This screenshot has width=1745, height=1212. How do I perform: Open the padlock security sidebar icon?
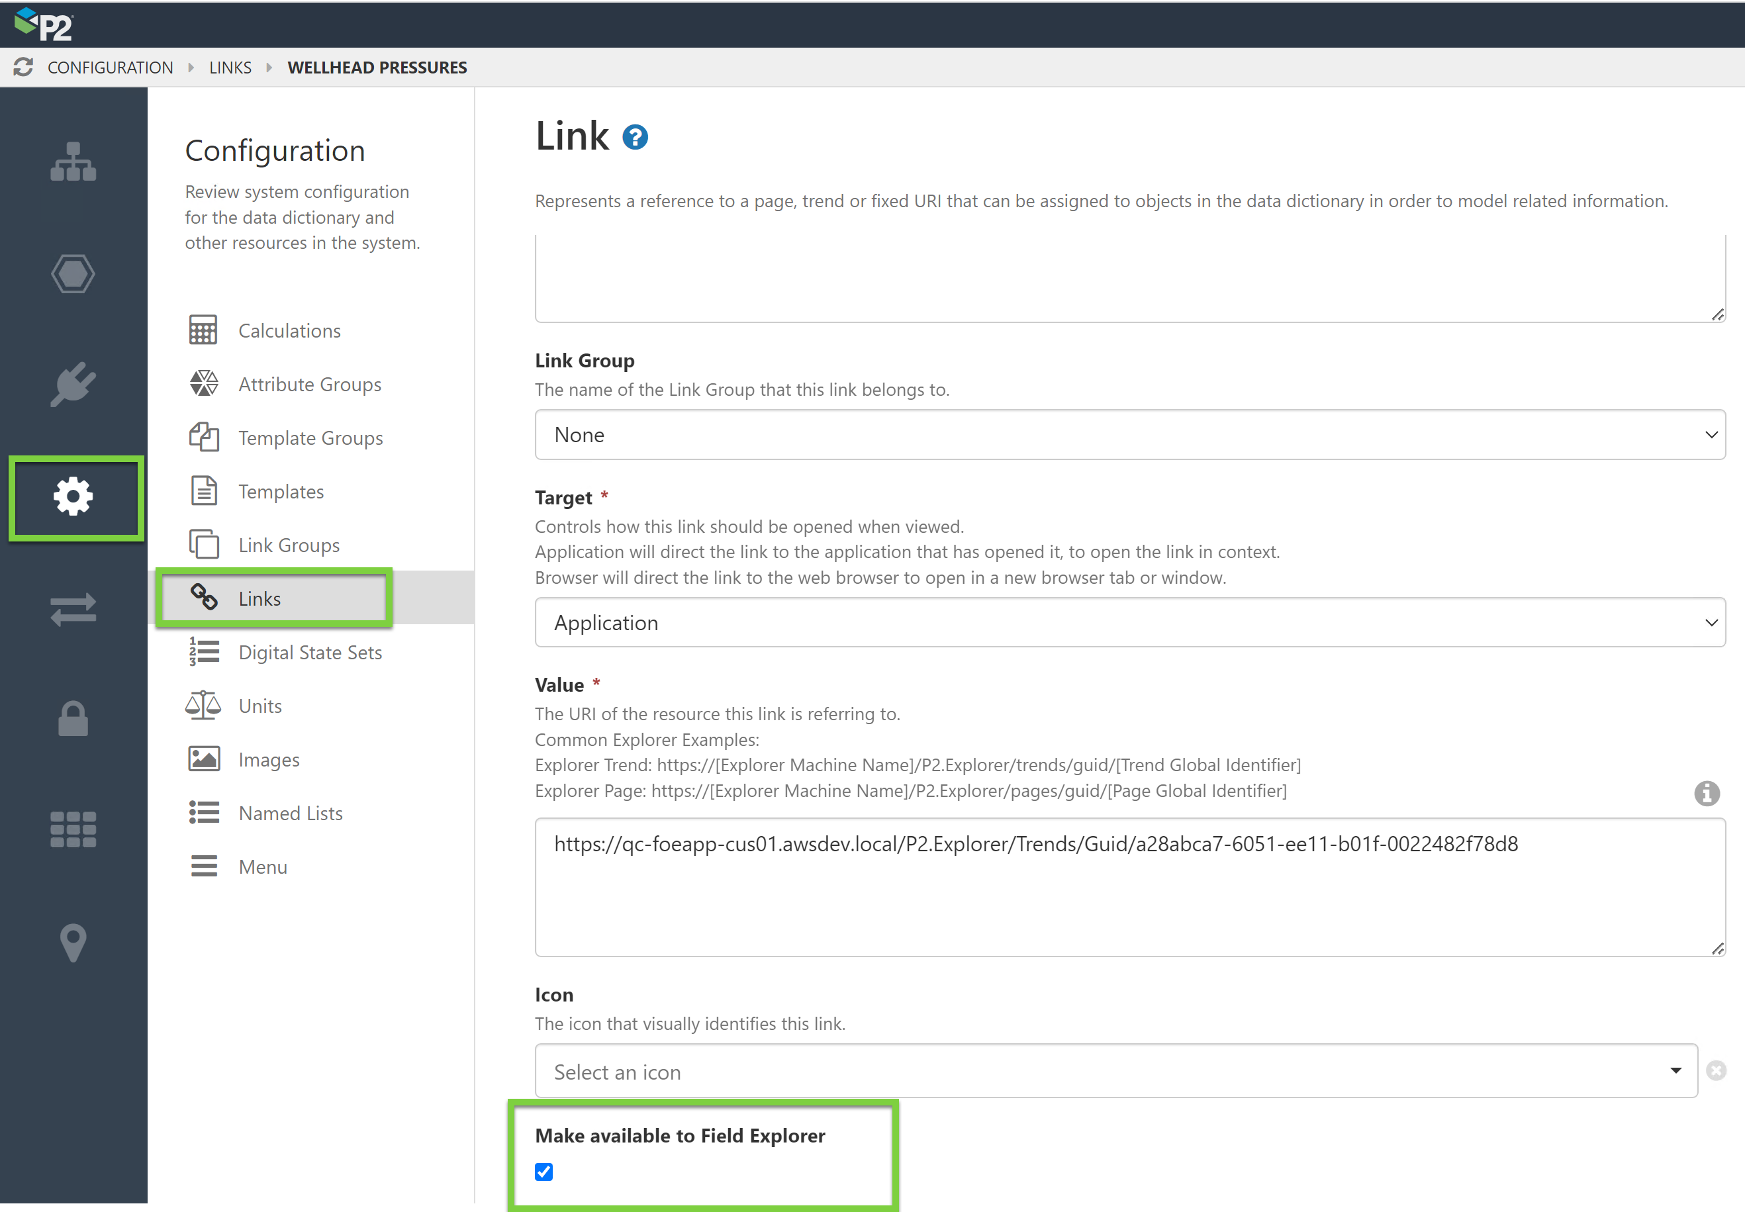(73, 718)
